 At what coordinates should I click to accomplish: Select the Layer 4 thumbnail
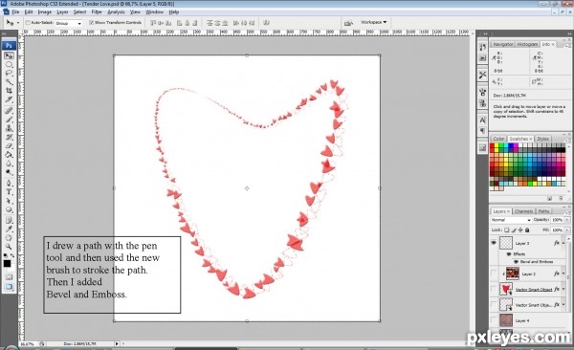coord(506,320)
